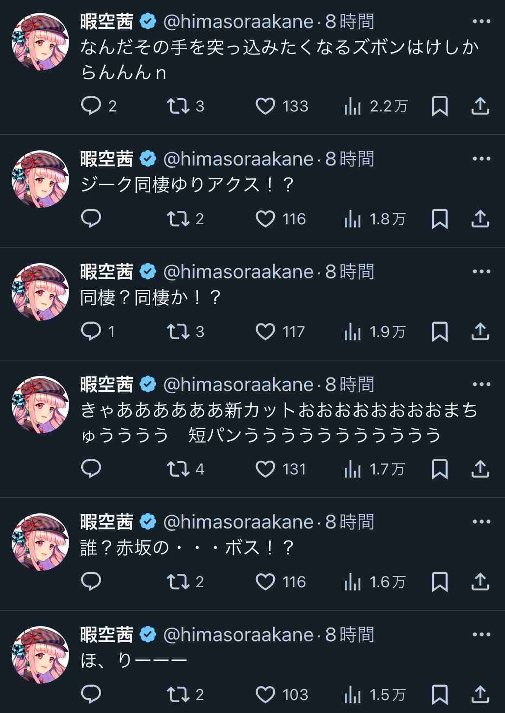Viewport: 505px width, 713px height.
Task: Open more options on 誰？赤坂の tweet
Action: [482, 522]
